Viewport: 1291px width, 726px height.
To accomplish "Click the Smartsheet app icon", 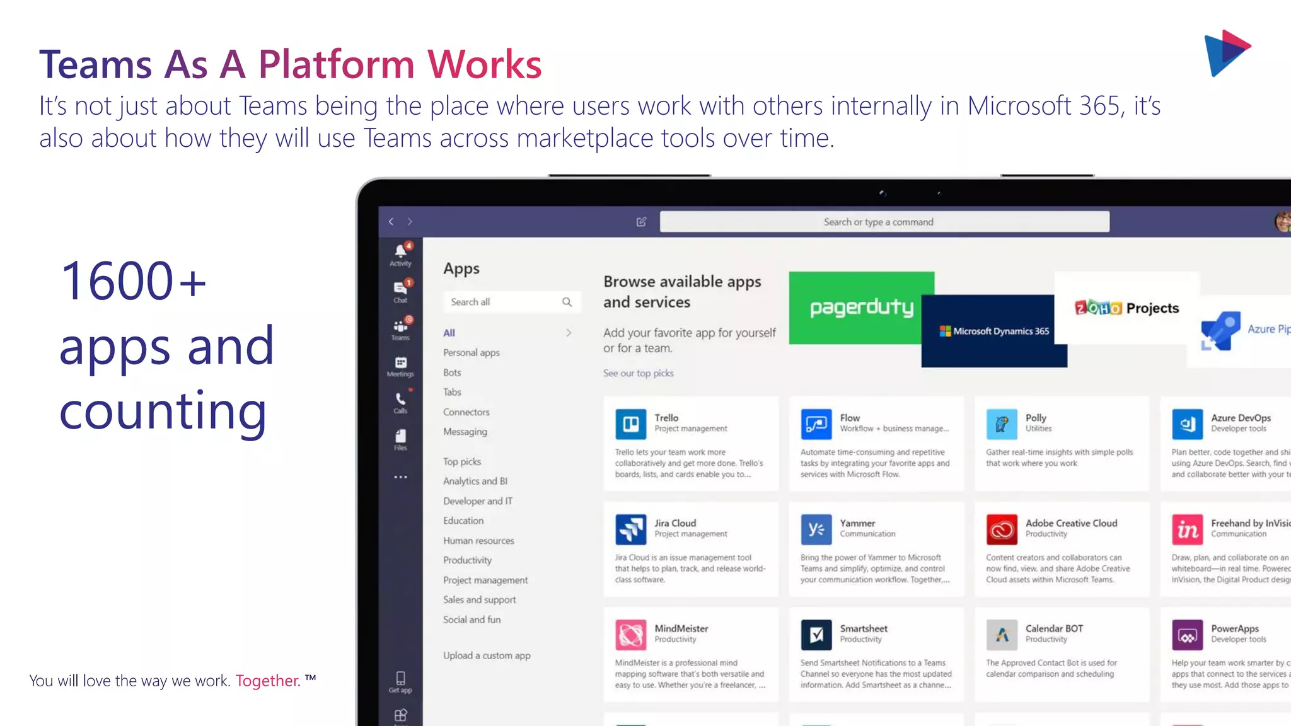I will [x=816, y=635].
